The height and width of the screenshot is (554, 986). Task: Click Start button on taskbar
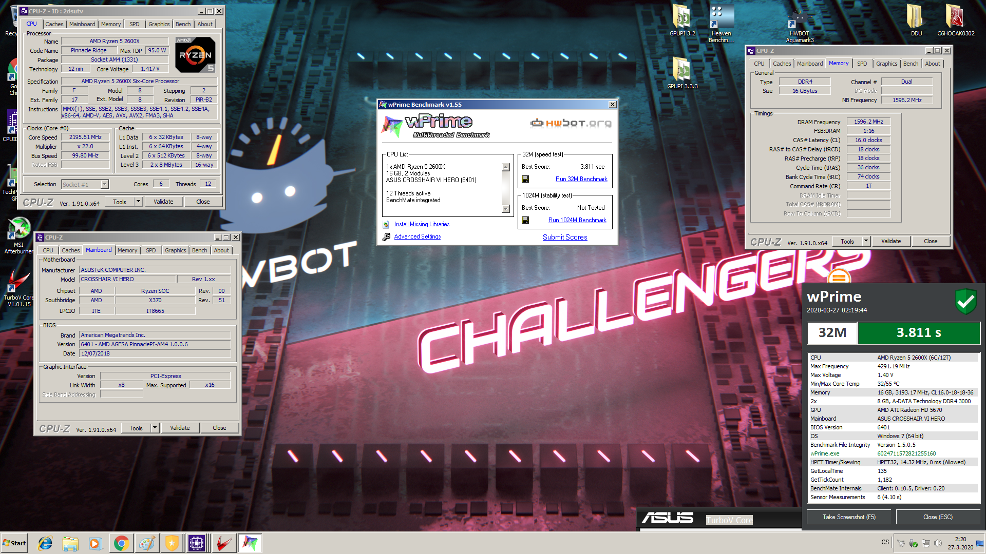[x=14, y=543]
